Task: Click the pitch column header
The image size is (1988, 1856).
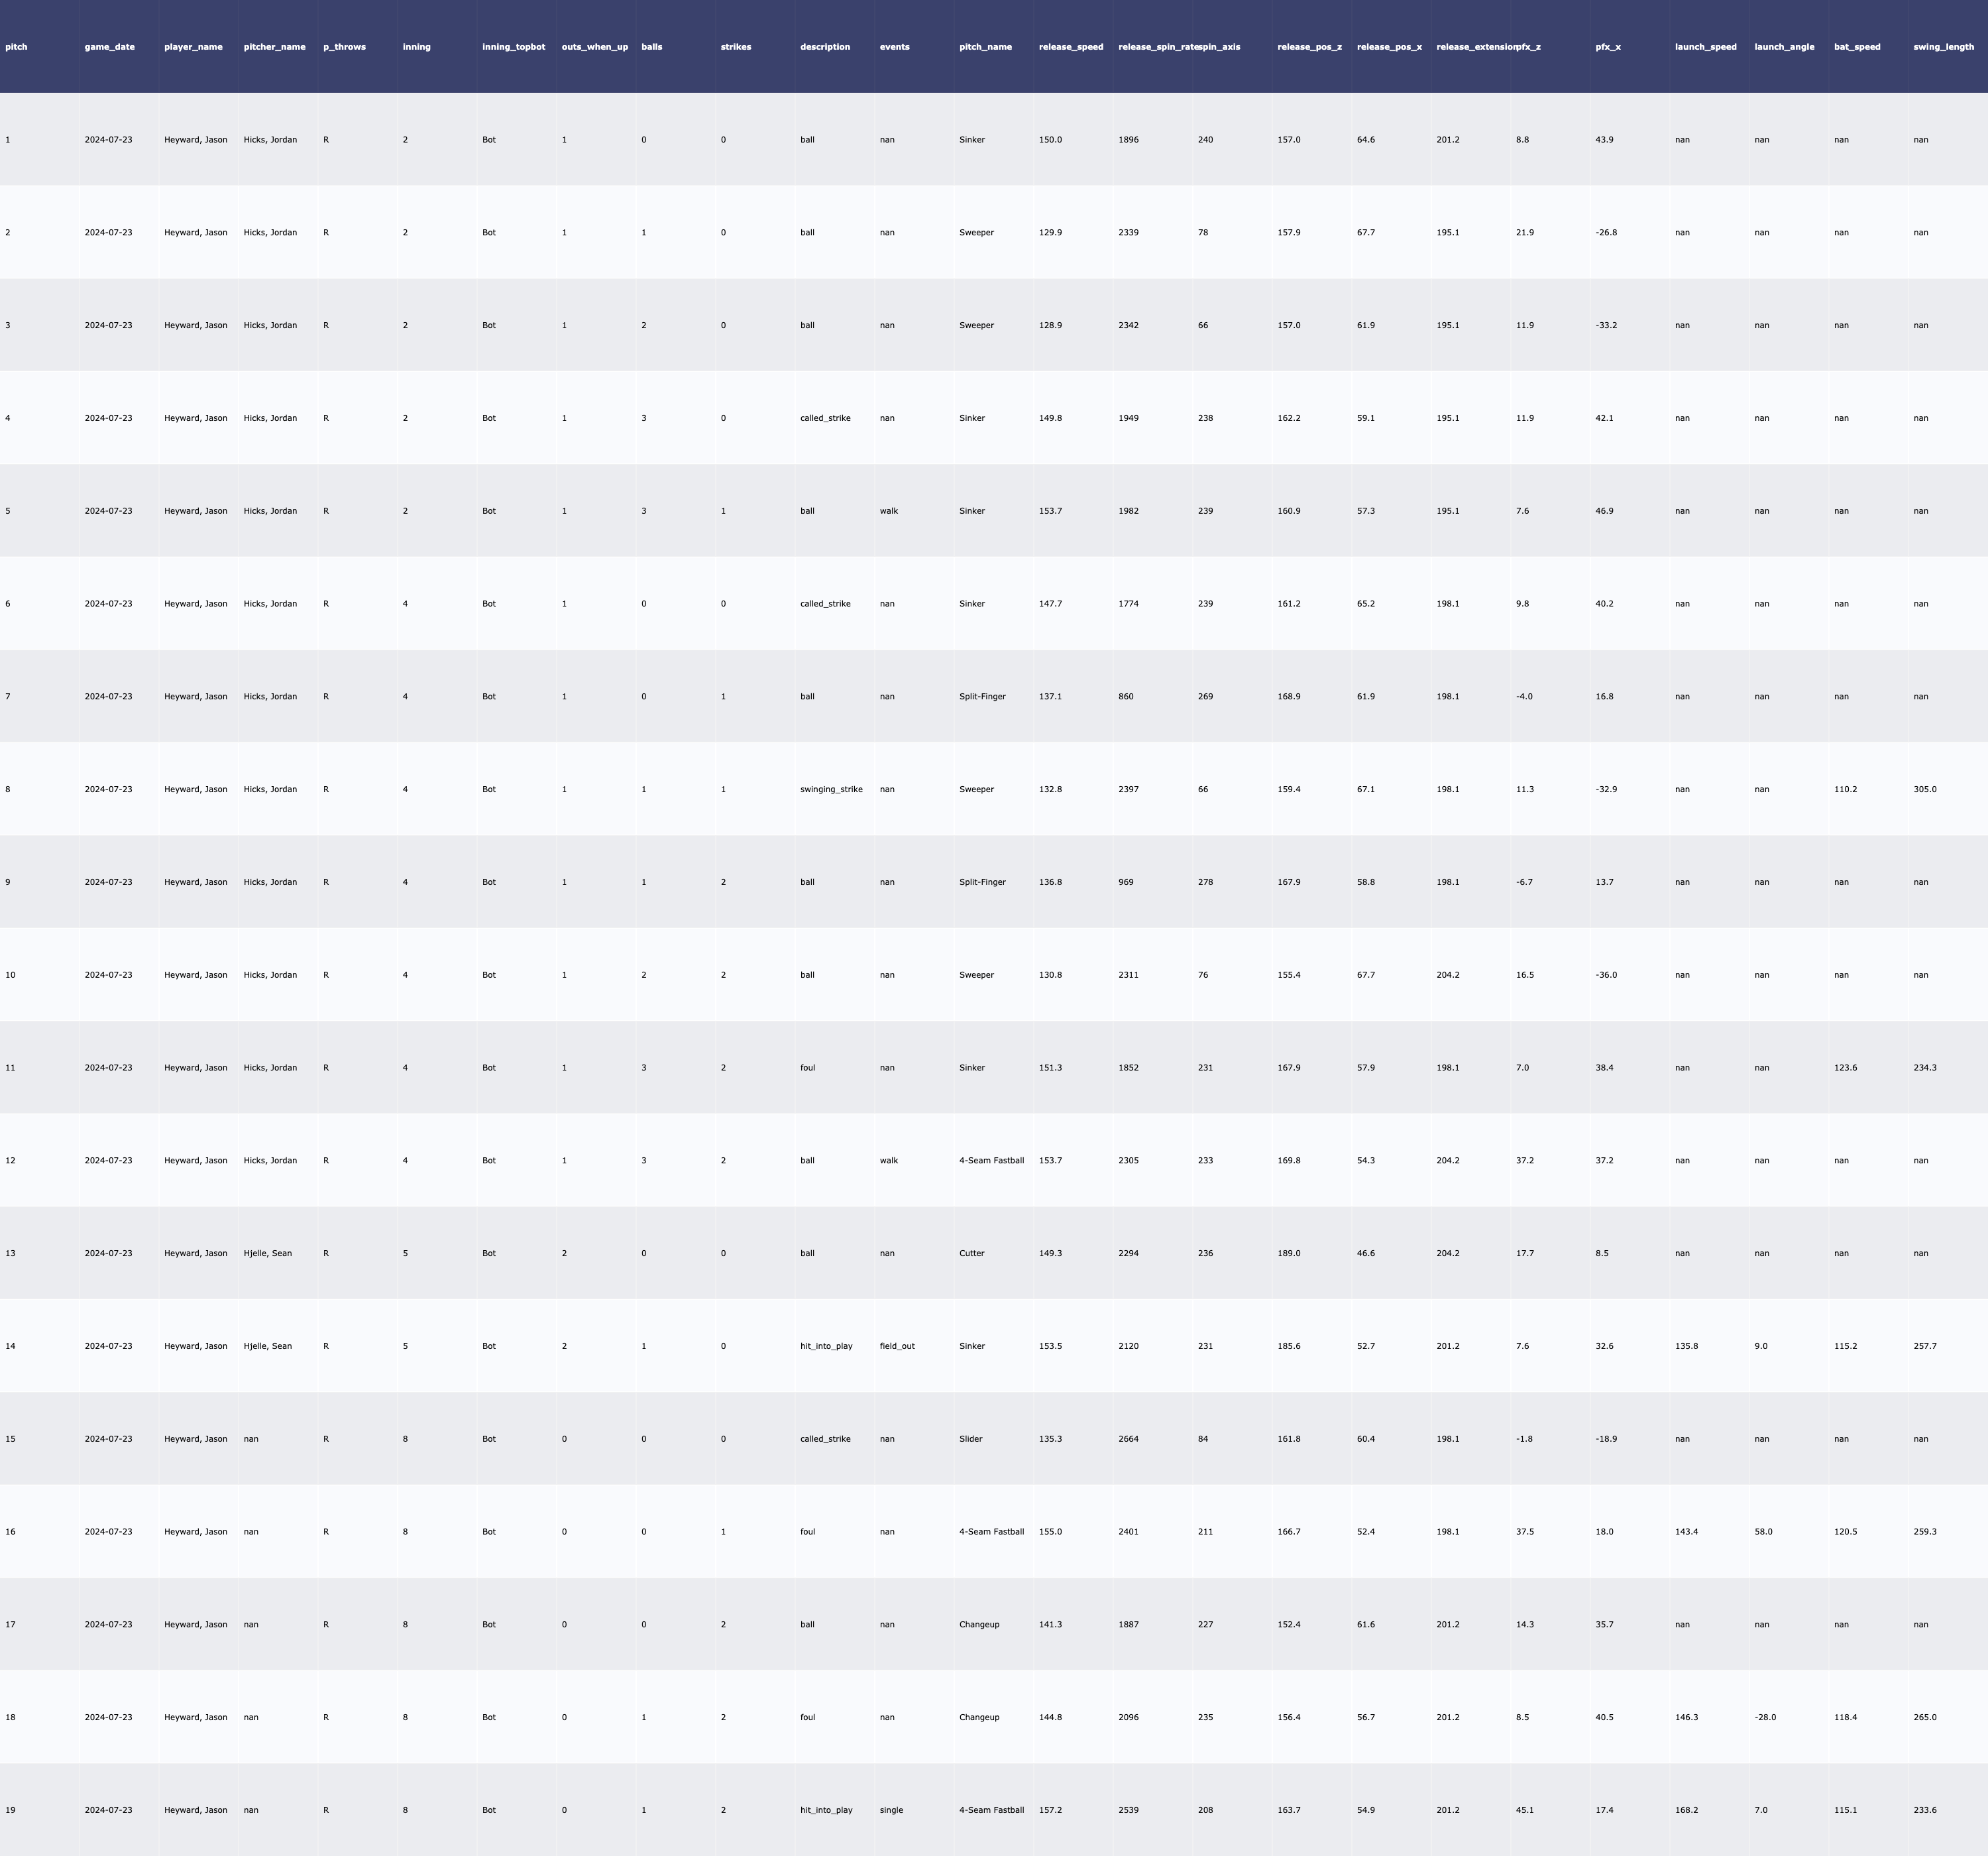Action: point(16,47)
